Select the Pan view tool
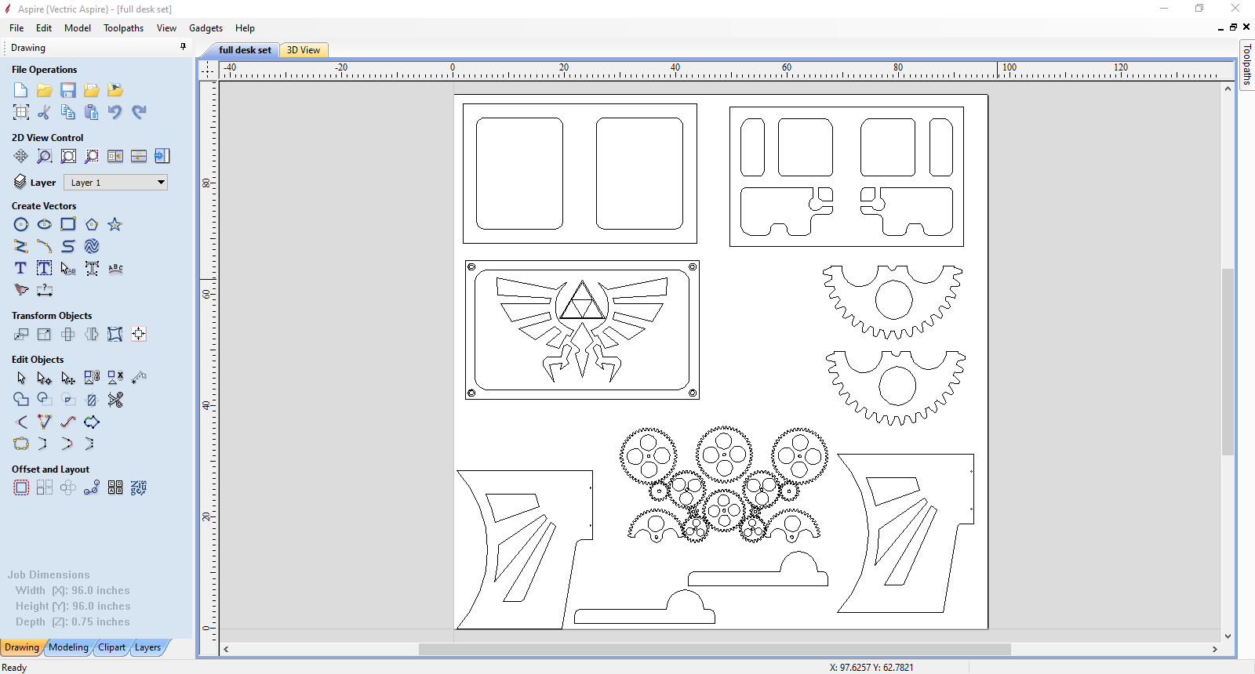This screenshot has width=1255, height=674. click(x=21, y=156)
